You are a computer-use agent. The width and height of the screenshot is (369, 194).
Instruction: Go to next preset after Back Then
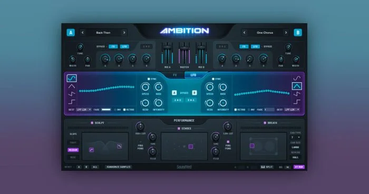(x=124, y=33)
